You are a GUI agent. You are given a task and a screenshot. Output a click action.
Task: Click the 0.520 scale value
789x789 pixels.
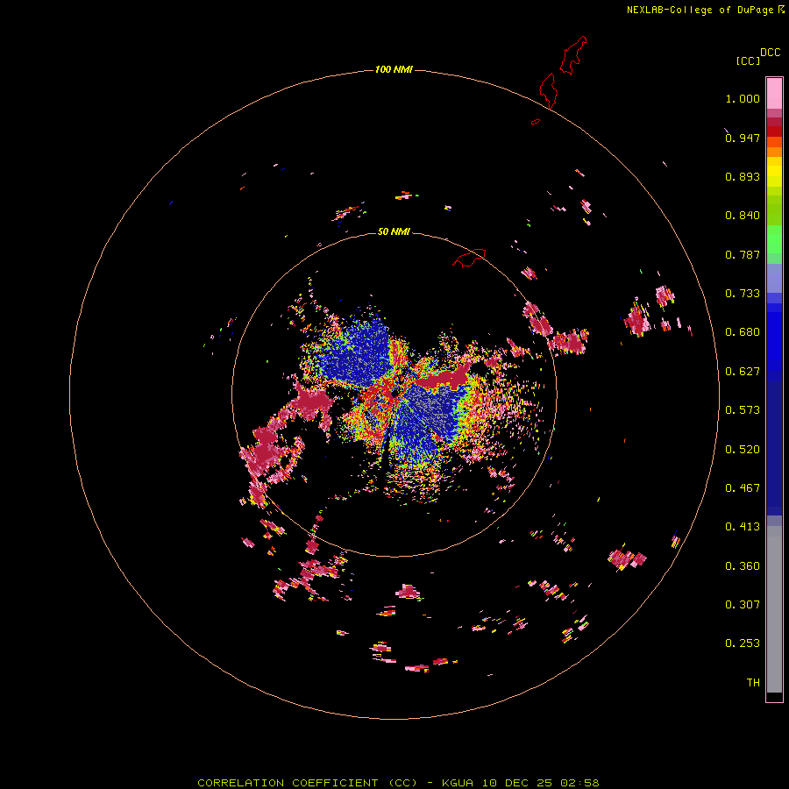click(743, 450)
